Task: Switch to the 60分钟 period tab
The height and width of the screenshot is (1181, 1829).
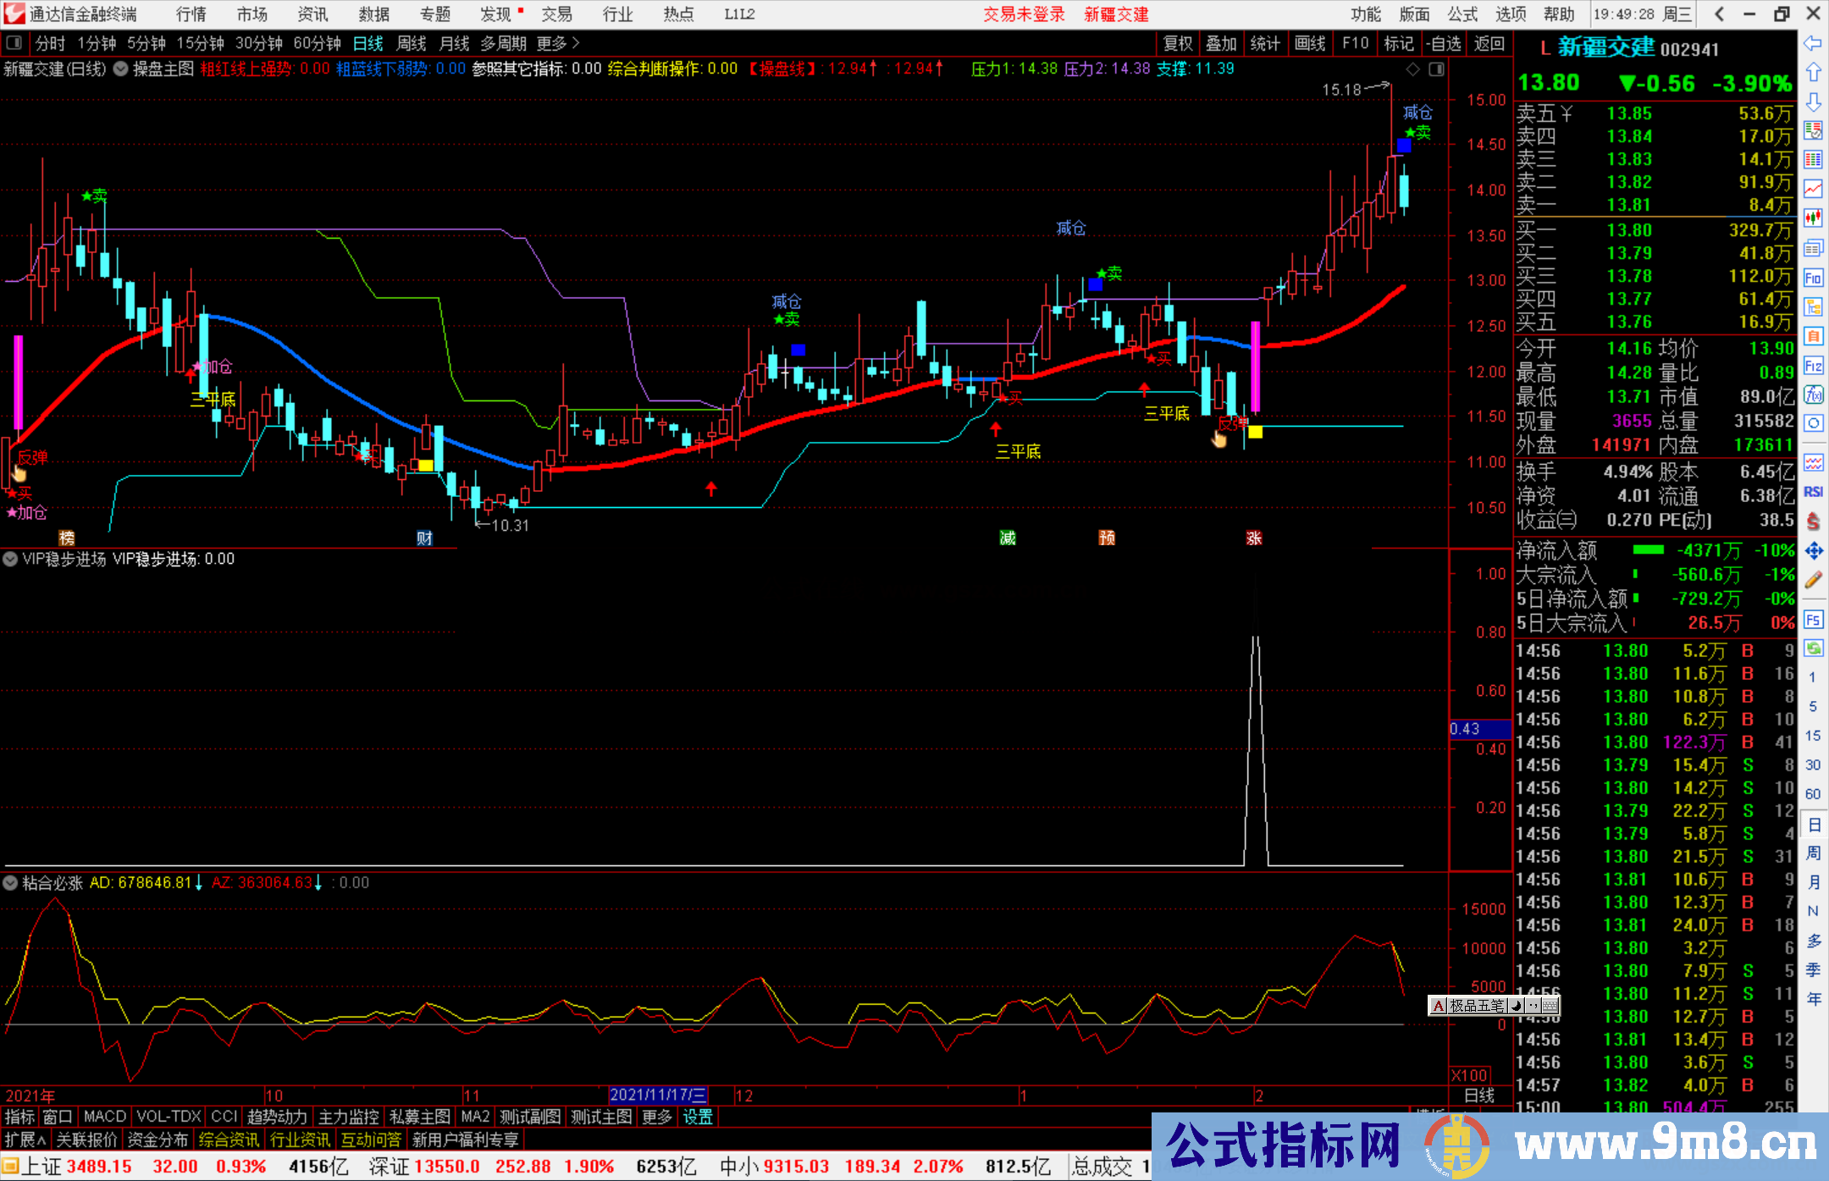Action: pyautogui.click(x=317, y=43)
